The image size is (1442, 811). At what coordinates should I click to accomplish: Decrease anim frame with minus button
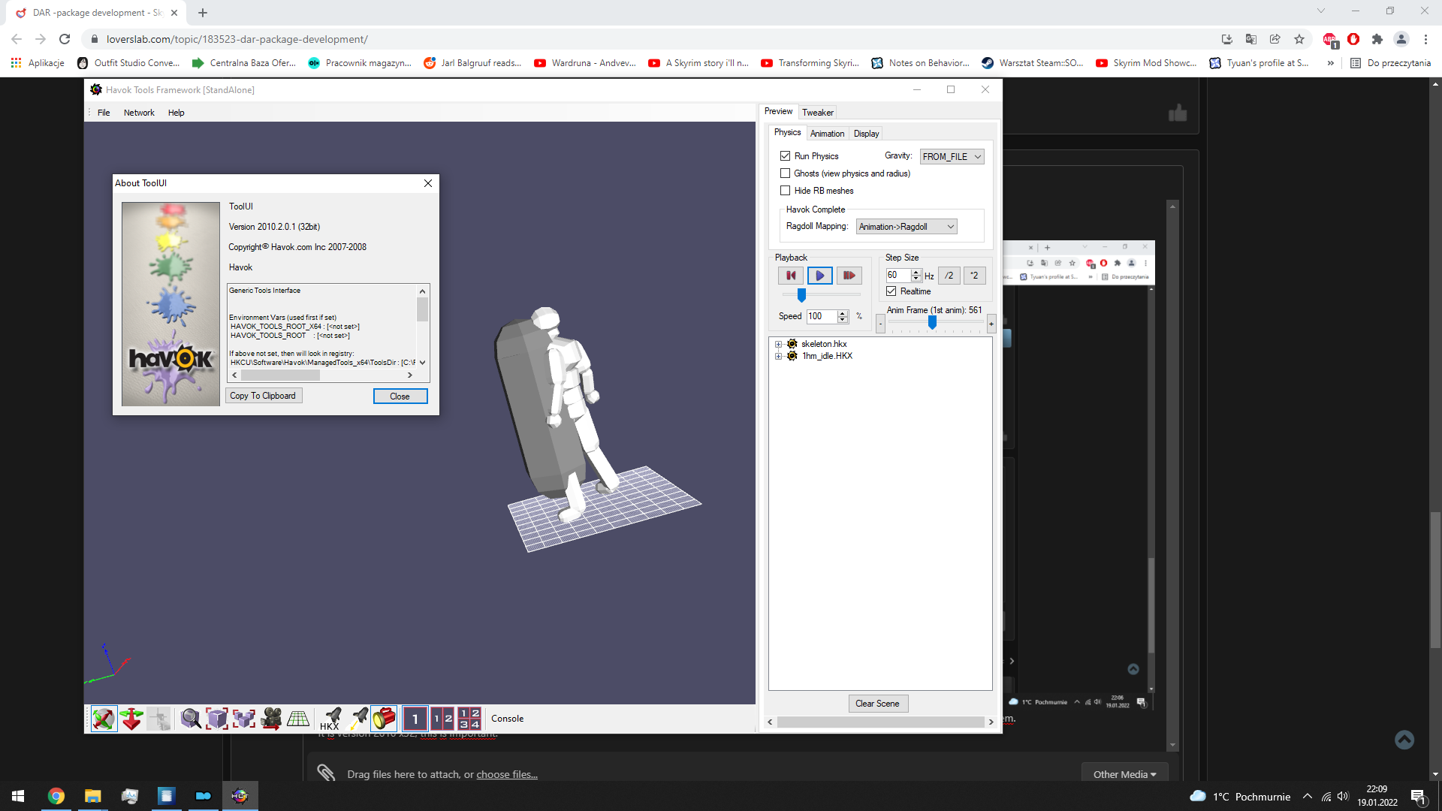pos(880,324)
